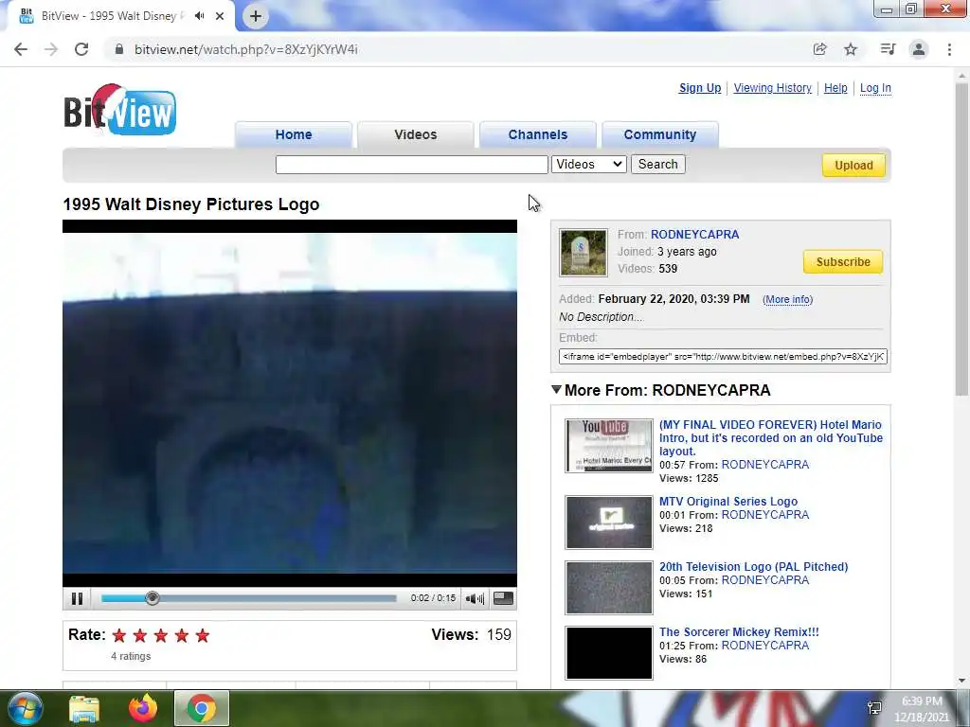Launch Firefox from the taskbar
The image size is (970, 727).
[143, 708]
